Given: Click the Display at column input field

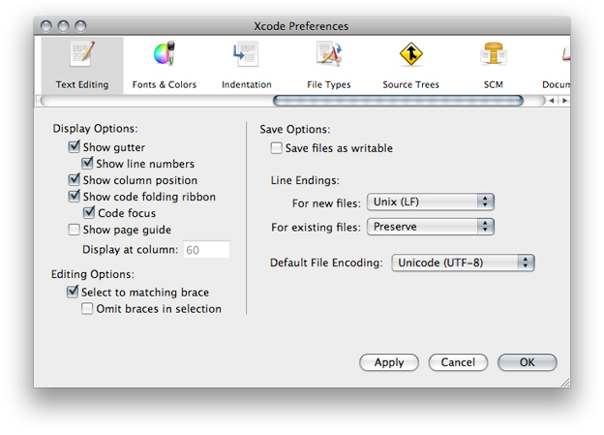Looking at the screenshot, I should pyautogui.click(x=206, y=250).
